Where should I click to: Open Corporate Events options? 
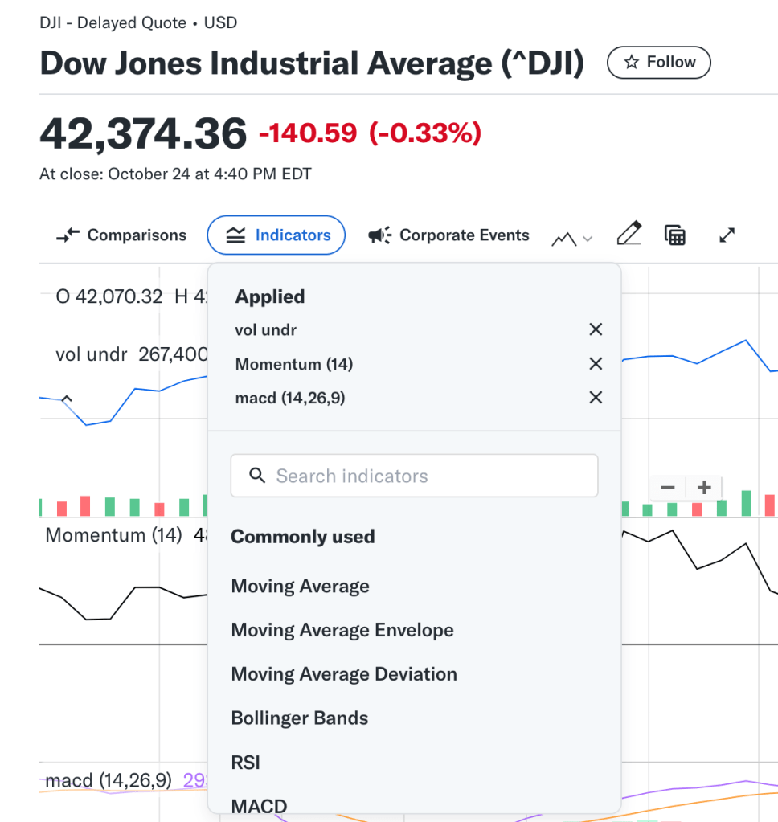(448, 235)
